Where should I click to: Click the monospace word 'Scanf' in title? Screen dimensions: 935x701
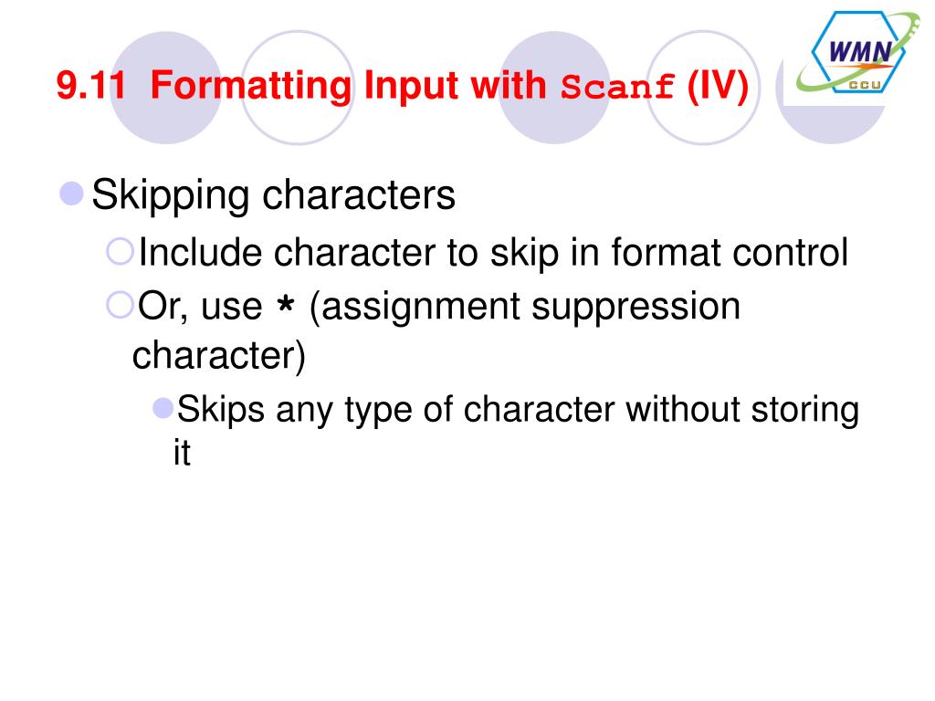click(619, 89)
